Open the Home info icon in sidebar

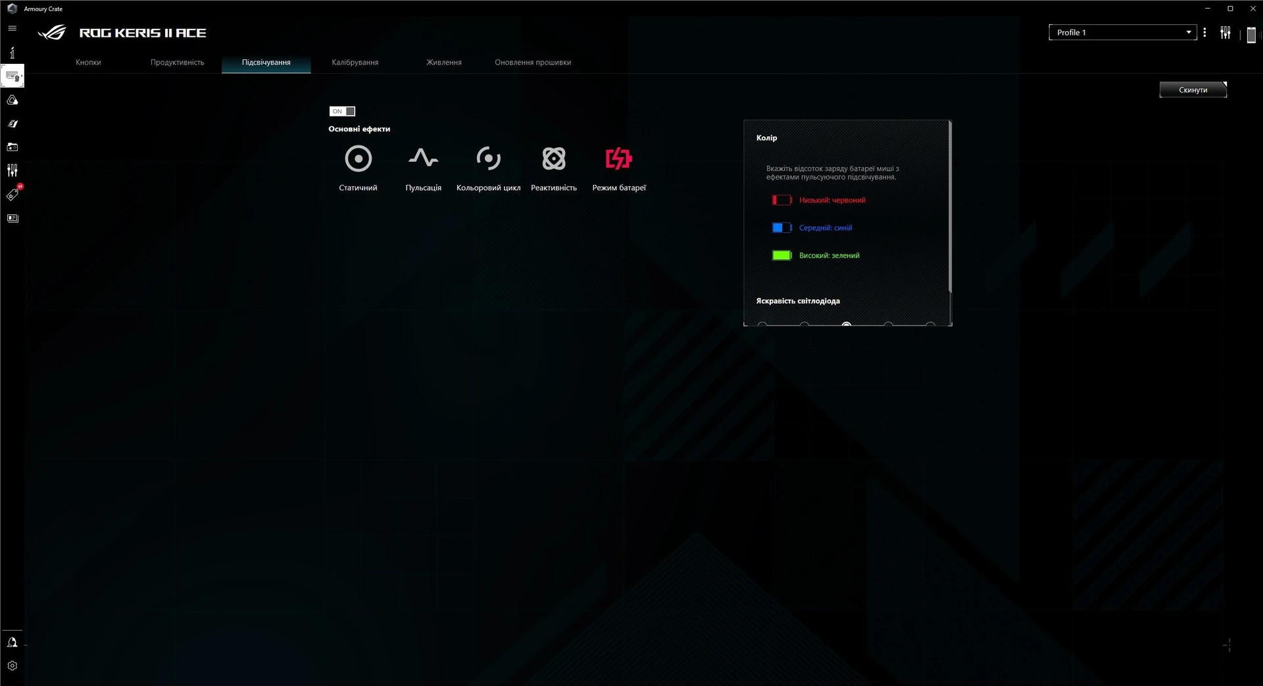coord(12,53)
